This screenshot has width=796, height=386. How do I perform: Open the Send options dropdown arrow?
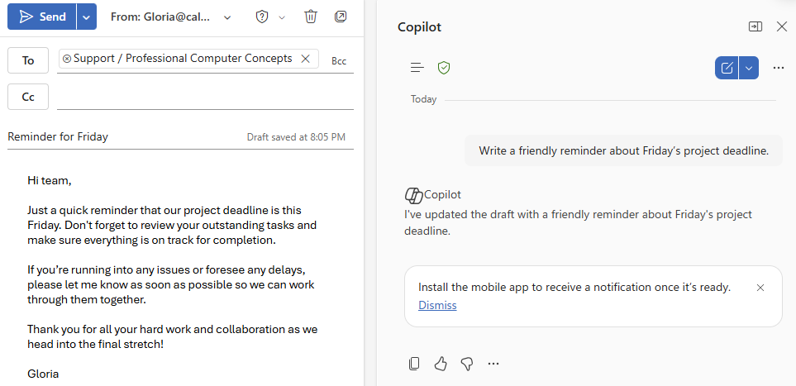coord(87,17)
